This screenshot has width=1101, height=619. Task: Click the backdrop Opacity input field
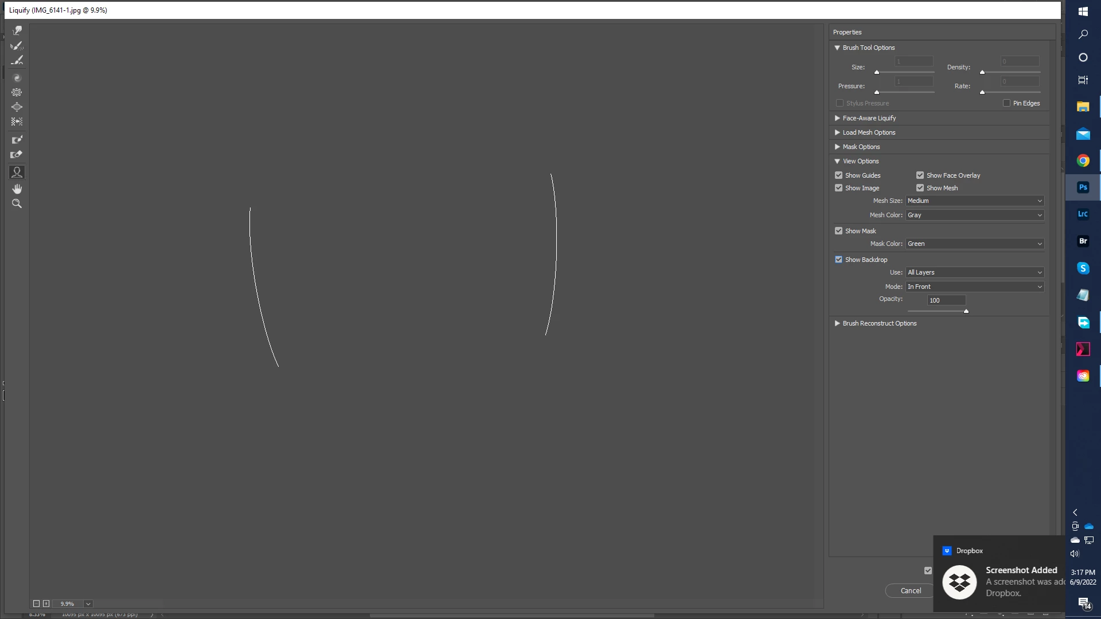click(x=946, y=300)
